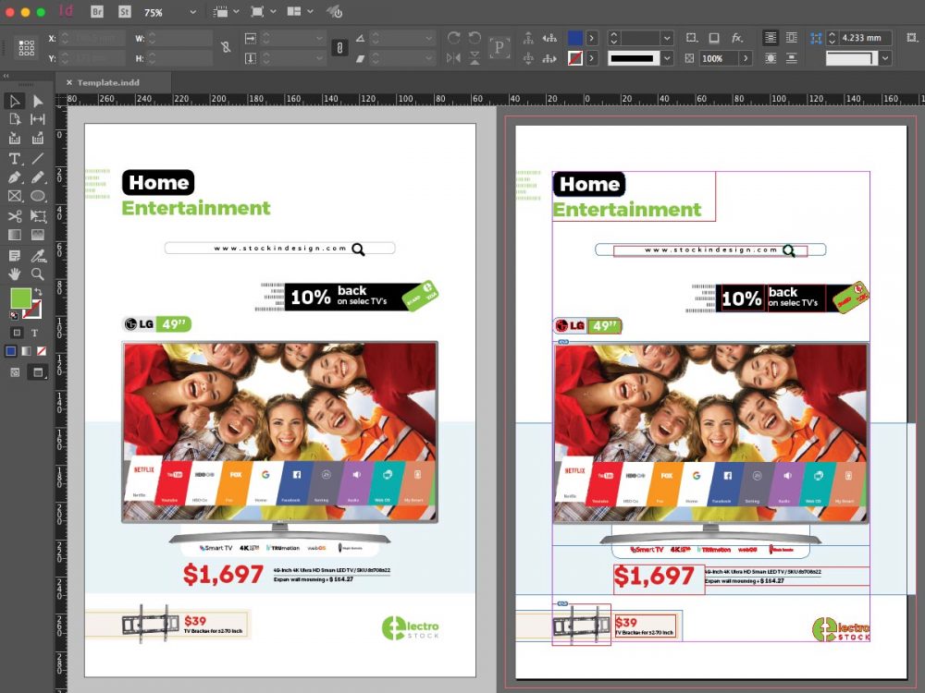Toggle Apply Color mode button

[x=10, y=351]
